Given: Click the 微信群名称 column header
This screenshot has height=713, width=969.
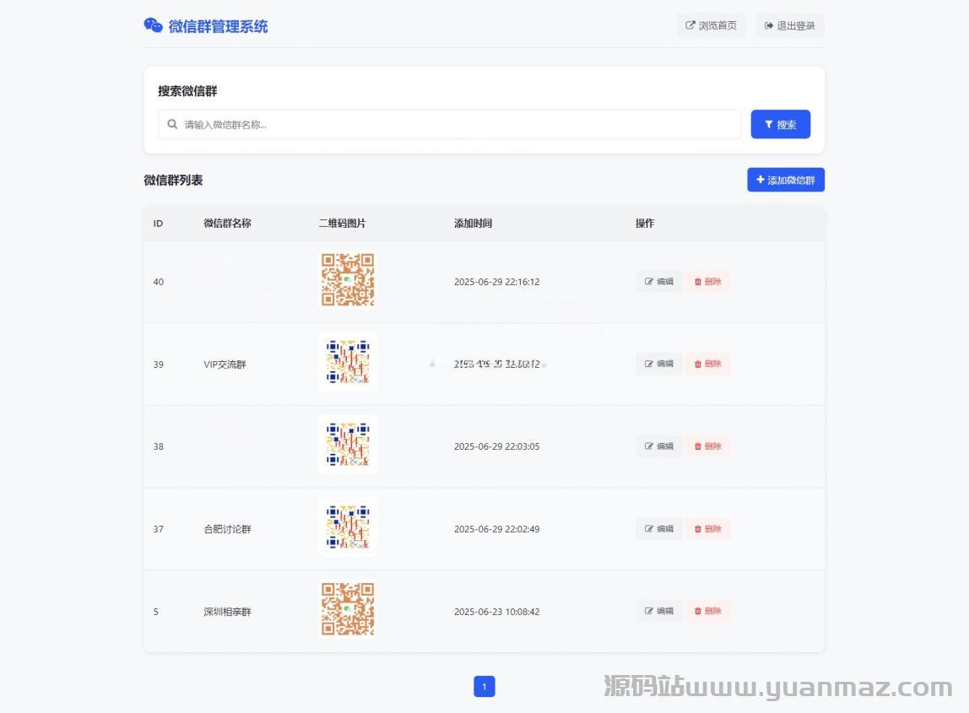Looking at the screenshot, I should [x=227, y=223].
